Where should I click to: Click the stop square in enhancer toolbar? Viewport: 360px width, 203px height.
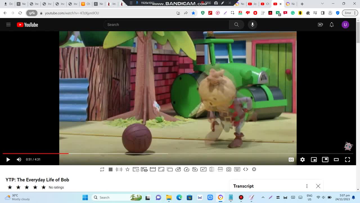111,169
